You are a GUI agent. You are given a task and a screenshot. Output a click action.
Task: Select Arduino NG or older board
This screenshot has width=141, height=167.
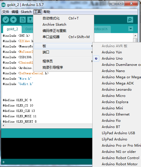[x=117, y=152]
